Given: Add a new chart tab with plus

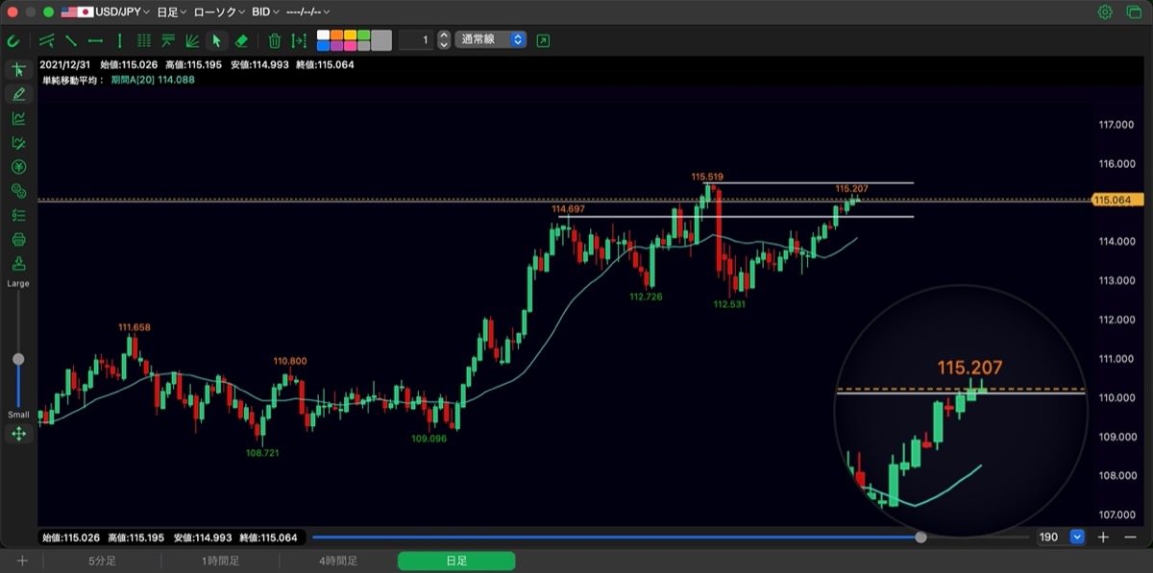Looking at the screenshot, I should tap(22, 561).
